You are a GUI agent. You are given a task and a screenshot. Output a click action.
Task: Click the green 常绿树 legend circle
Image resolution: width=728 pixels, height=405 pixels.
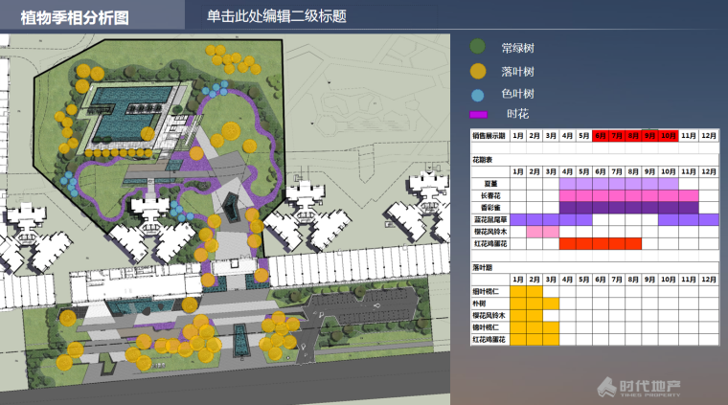pos(479,47)
